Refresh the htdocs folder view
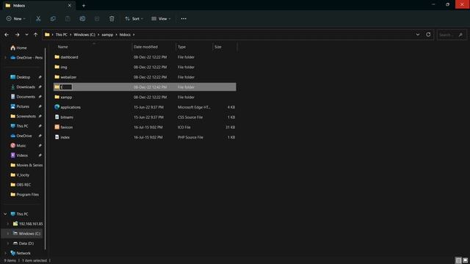Image resolution: width=470 pixels, height=264 pixels. click(428, 34)
